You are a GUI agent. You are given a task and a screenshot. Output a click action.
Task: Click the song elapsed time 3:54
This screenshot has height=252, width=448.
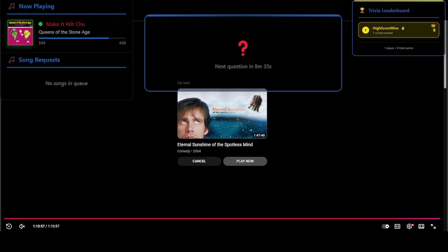tap(42, 43)
